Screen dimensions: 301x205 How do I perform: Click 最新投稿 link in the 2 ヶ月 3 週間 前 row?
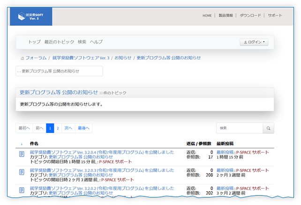225,170
